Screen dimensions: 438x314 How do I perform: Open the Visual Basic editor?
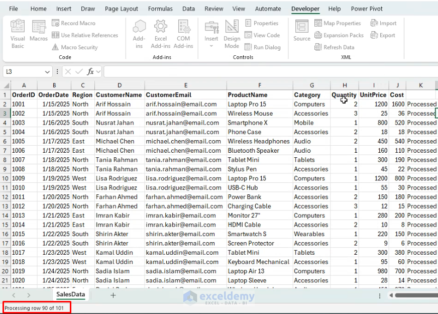point(17,34)
